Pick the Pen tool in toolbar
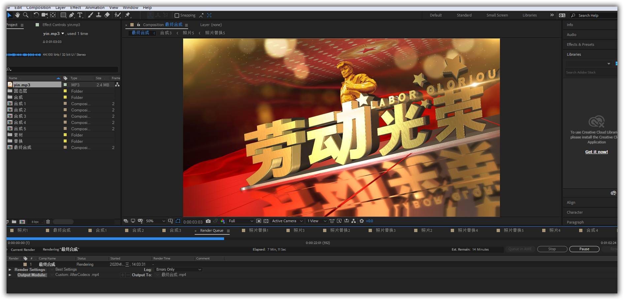This screenshot has height=300, width=624. pyautogui.click(x=72, y=15)
